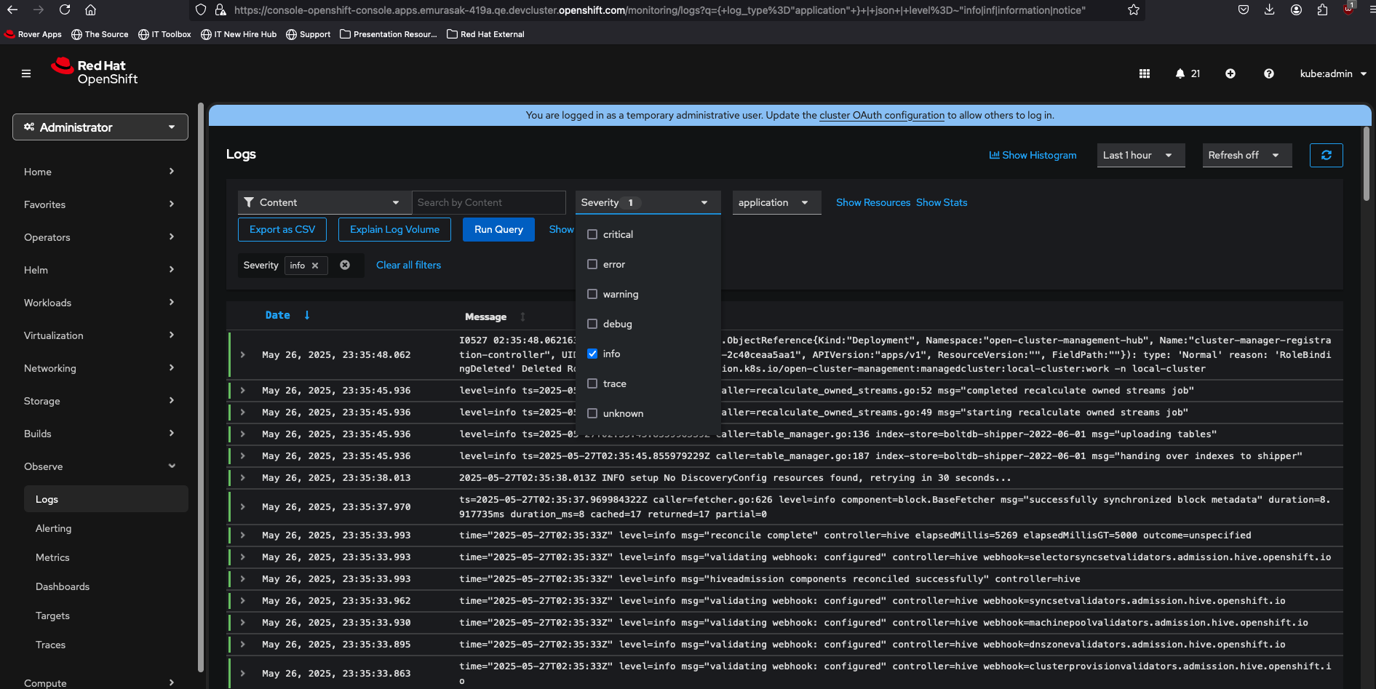Image resolution: width=1376 pixels, height=689 pixels.
Task: Toggle the hamburger navigation menu
Action: pyautogui.click(x=26, y=73)
